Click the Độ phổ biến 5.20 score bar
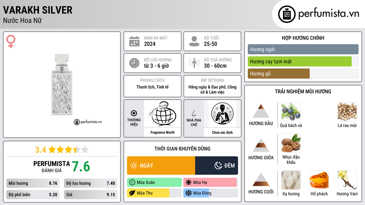365x205 pixels. (x=33, y=195)
